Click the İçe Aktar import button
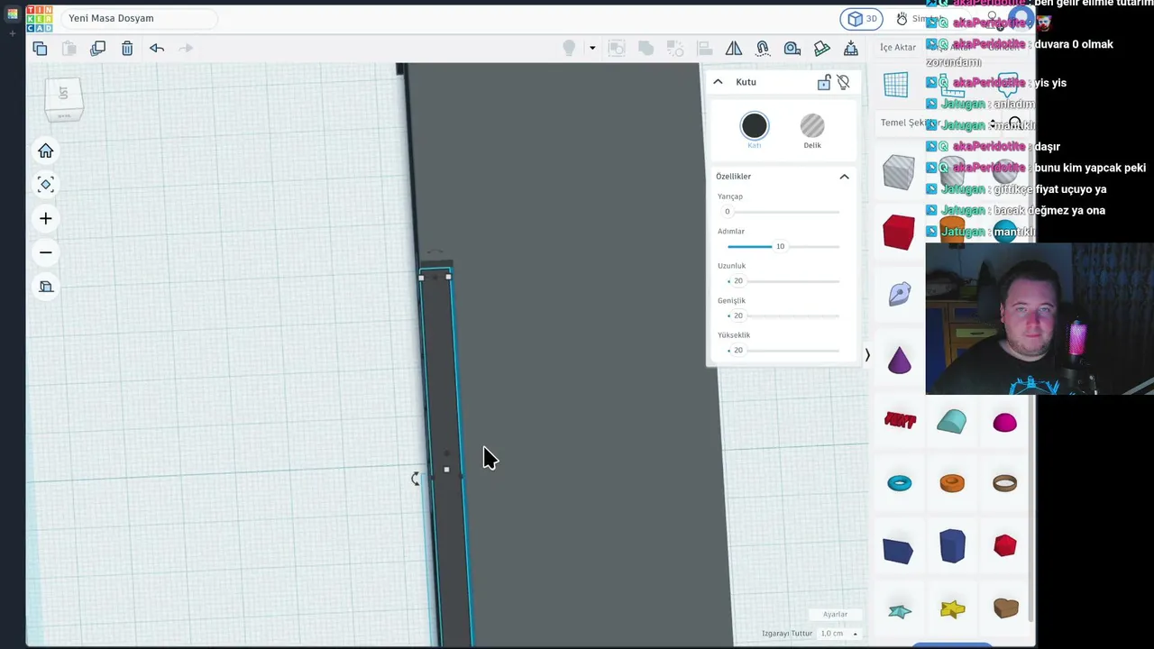 pos(898,47)
